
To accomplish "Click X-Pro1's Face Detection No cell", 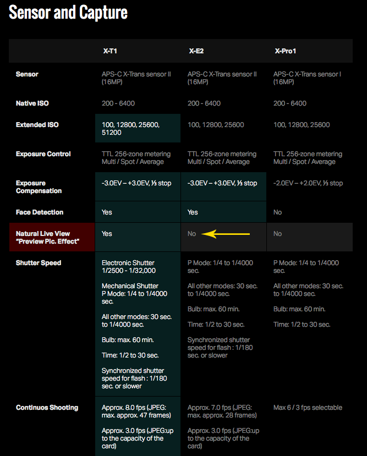I will [278, 212].
